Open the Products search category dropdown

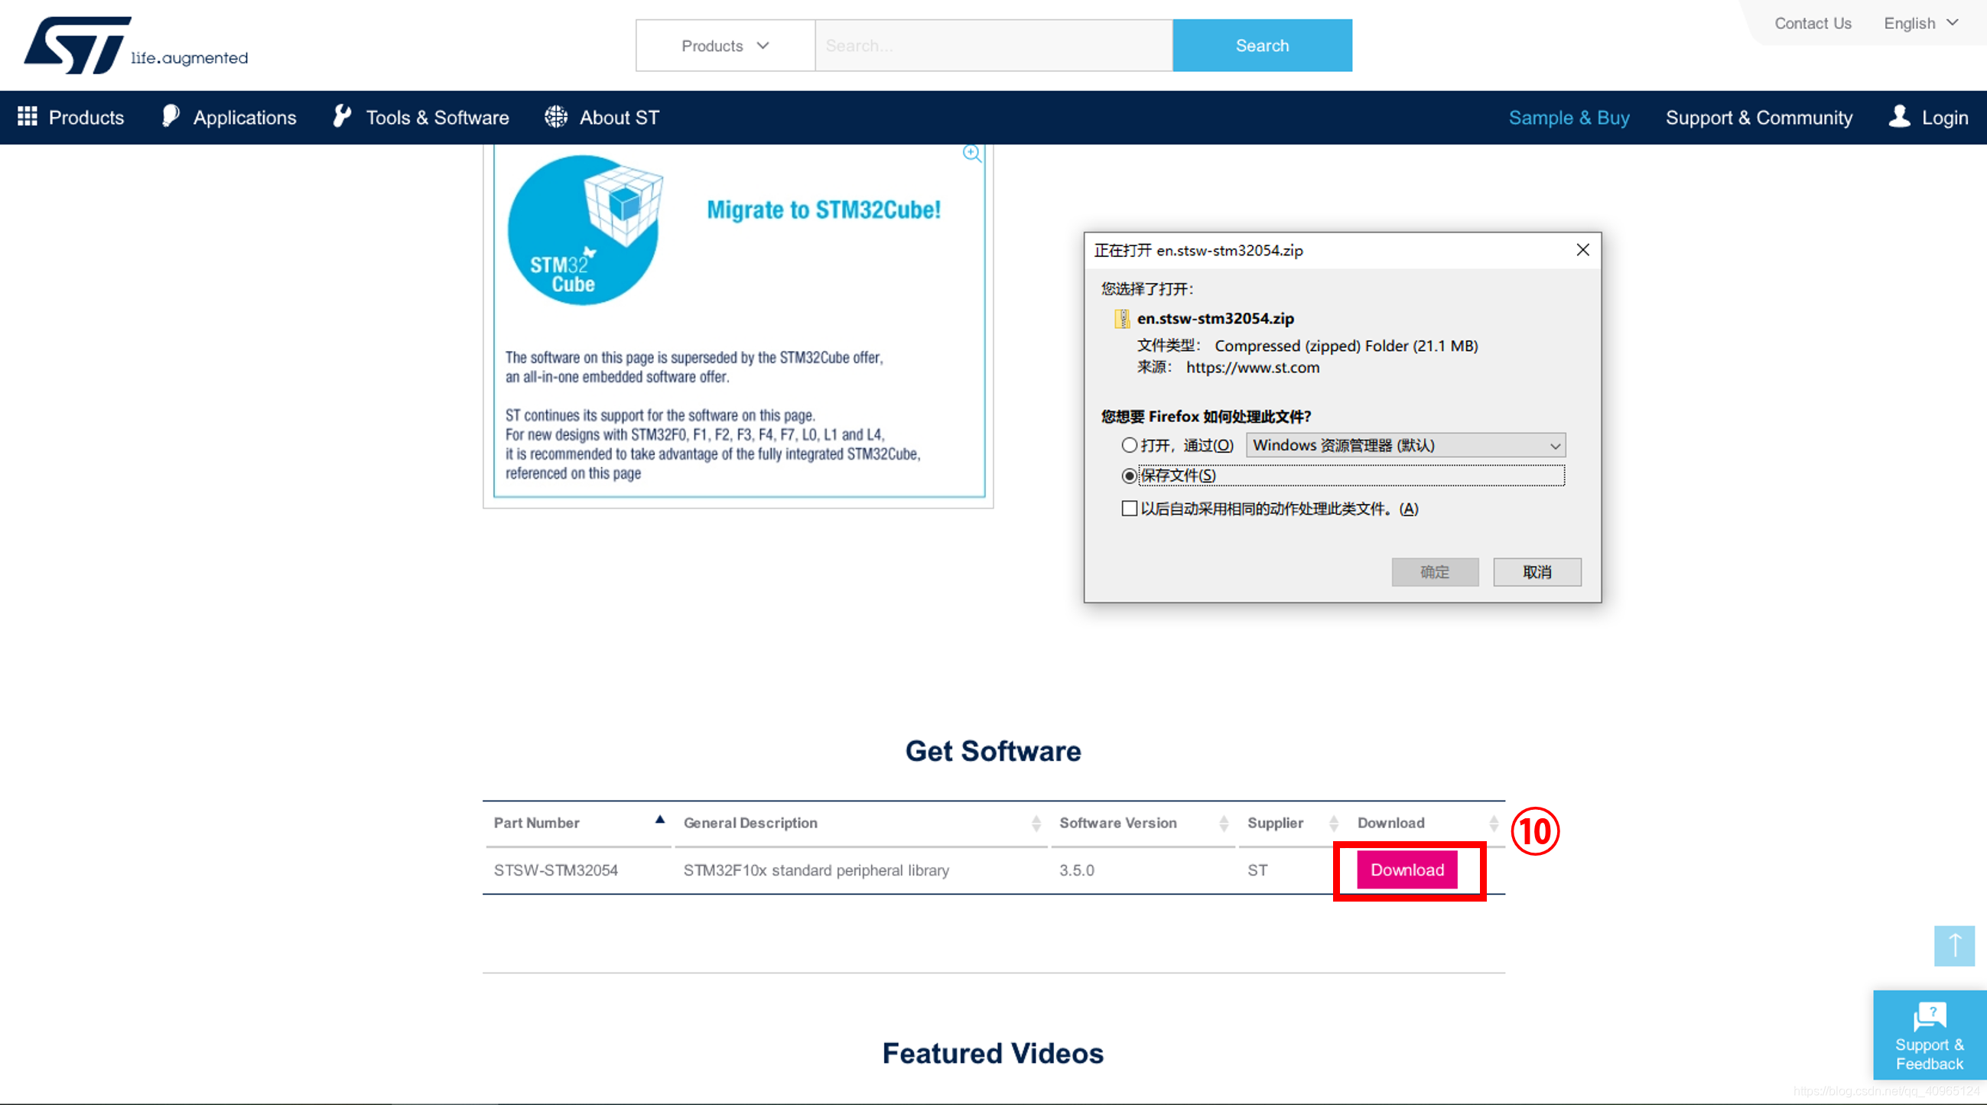[x=725, y=45]
